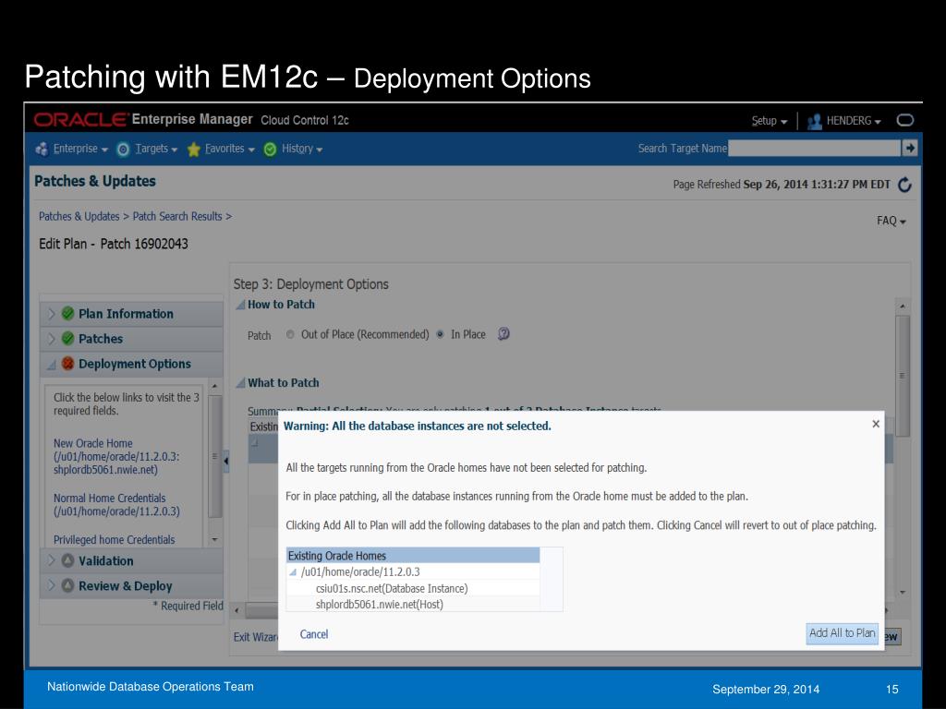Image resolution: width=946 pixels, height=709 pixels.
Task: Expand the Review & Deploy step
Action: pyautogui.click(x=52, y=585)
